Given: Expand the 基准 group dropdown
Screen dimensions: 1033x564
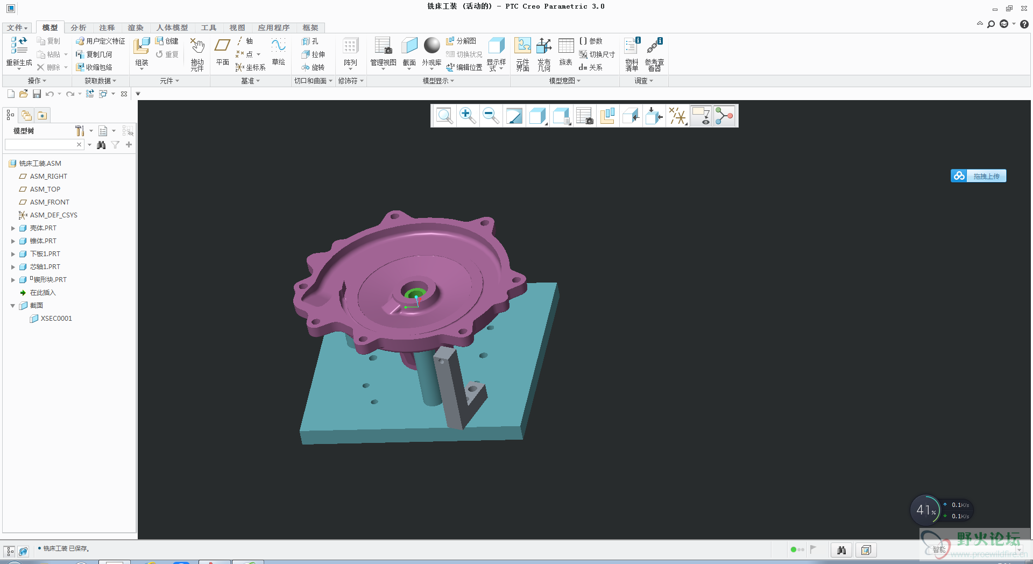Looking at the screenshot, I should coord(250,81).
